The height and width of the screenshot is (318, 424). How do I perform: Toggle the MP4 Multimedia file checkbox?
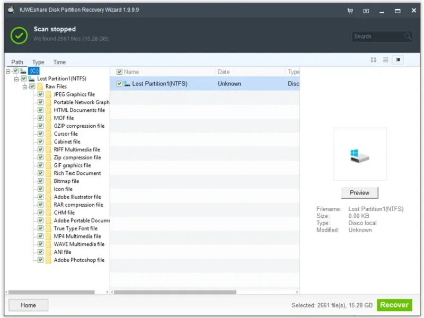click(40, 236)
